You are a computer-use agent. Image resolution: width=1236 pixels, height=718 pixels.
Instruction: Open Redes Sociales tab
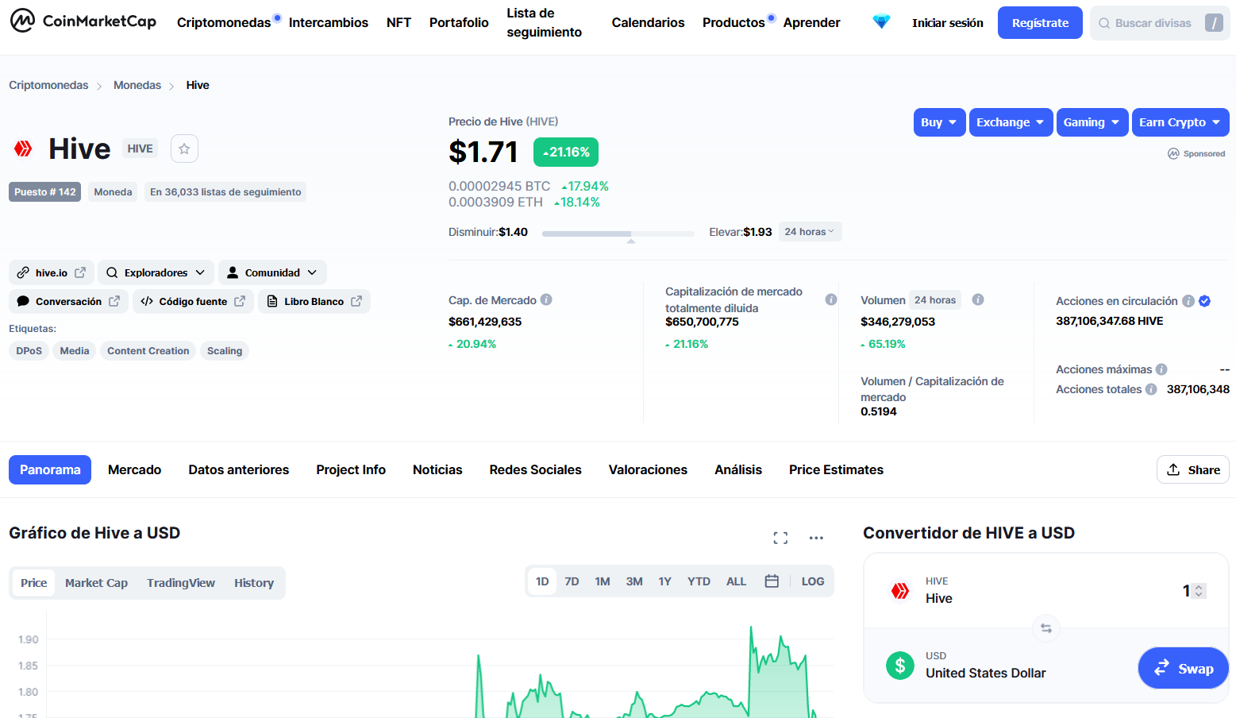pyautogui.click(x=536, y=469)
